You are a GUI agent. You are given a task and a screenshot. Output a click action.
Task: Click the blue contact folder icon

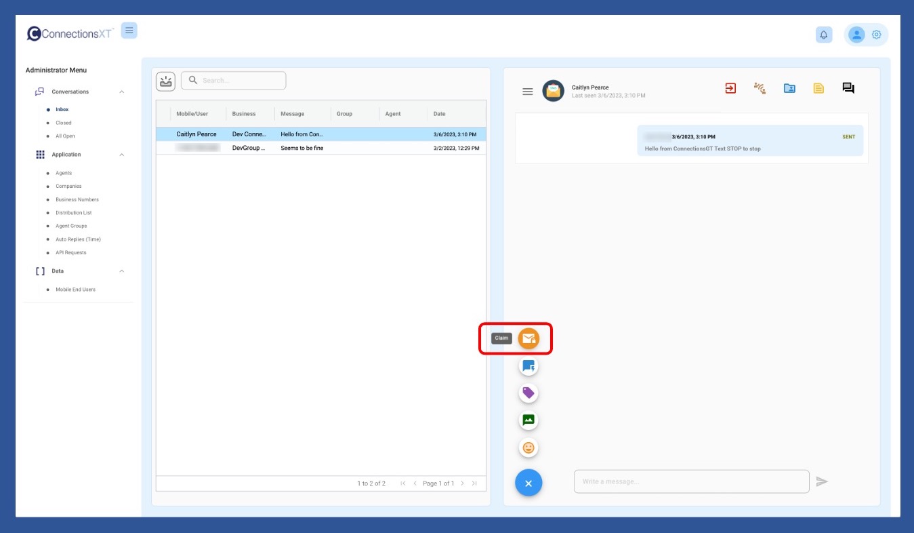789,88
